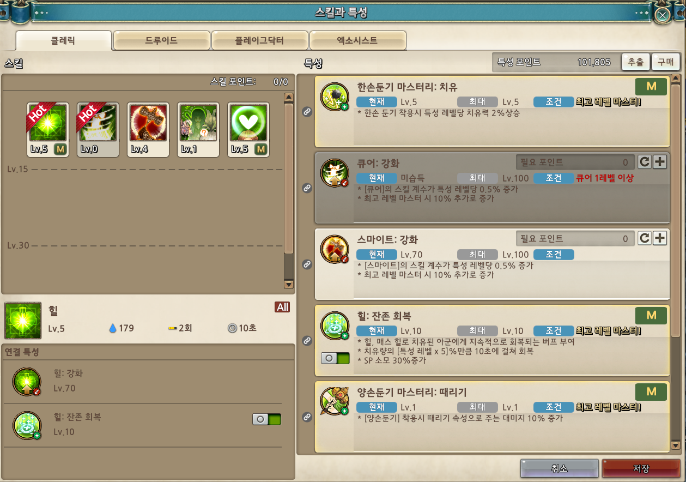The height and width of the screenshot is (482, 686).
Task: Toggle the All filter badge for 힐
Action: tap(282, 308)
